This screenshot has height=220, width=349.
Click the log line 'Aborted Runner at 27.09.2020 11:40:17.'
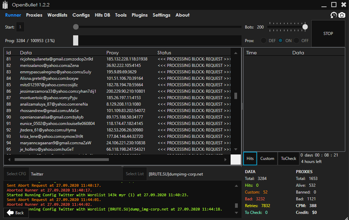pos(49,190)
